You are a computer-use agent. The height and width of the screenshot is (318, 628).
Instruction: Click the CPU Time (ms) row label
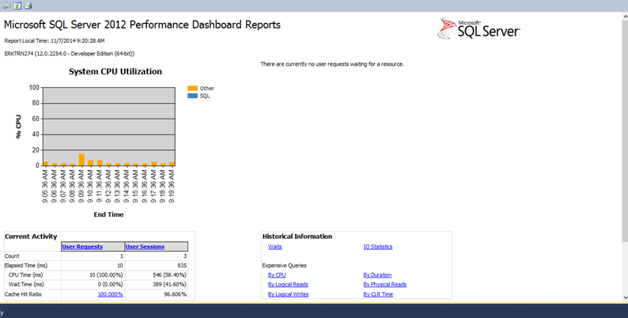25,275
